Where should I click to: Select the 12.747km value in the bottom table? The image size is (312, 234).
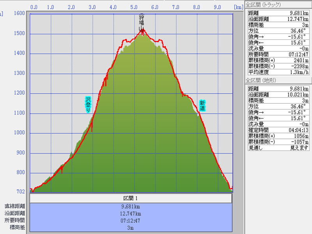coord(131,213)
